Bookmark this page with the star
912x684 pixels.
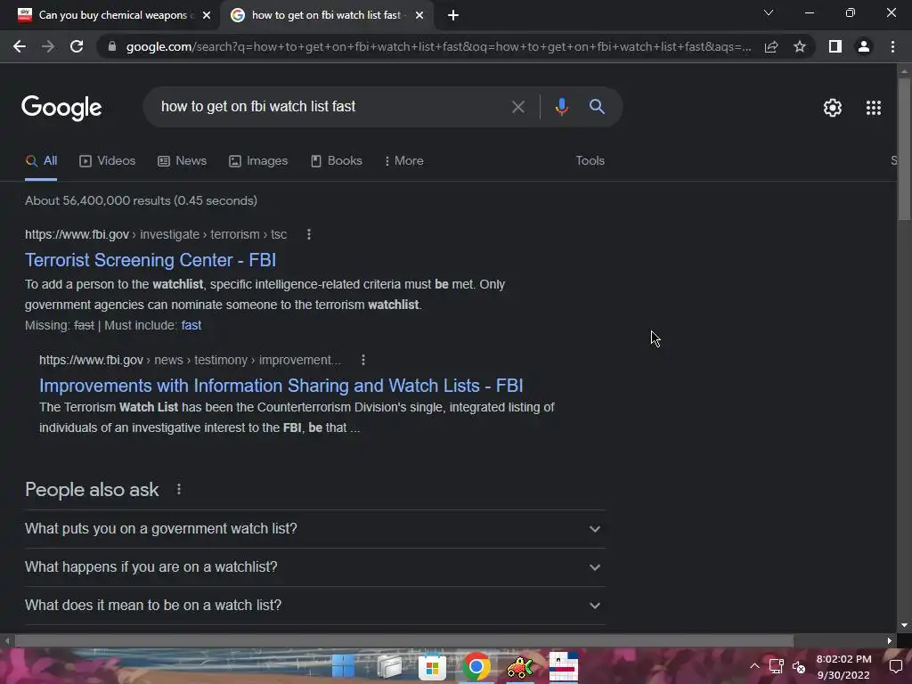tap(800, 46)
